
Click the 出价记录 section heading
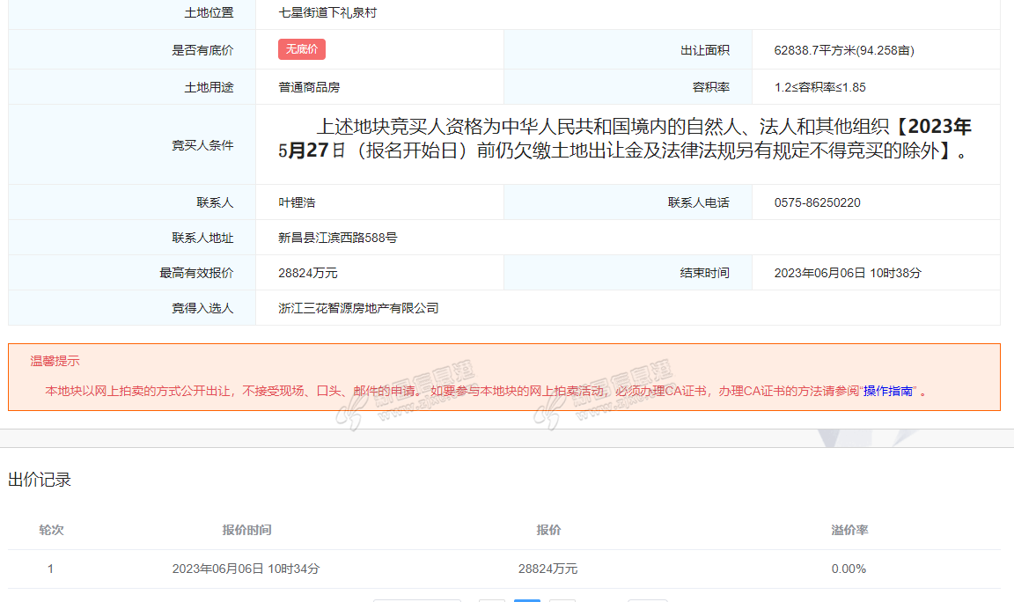[40, 480]
